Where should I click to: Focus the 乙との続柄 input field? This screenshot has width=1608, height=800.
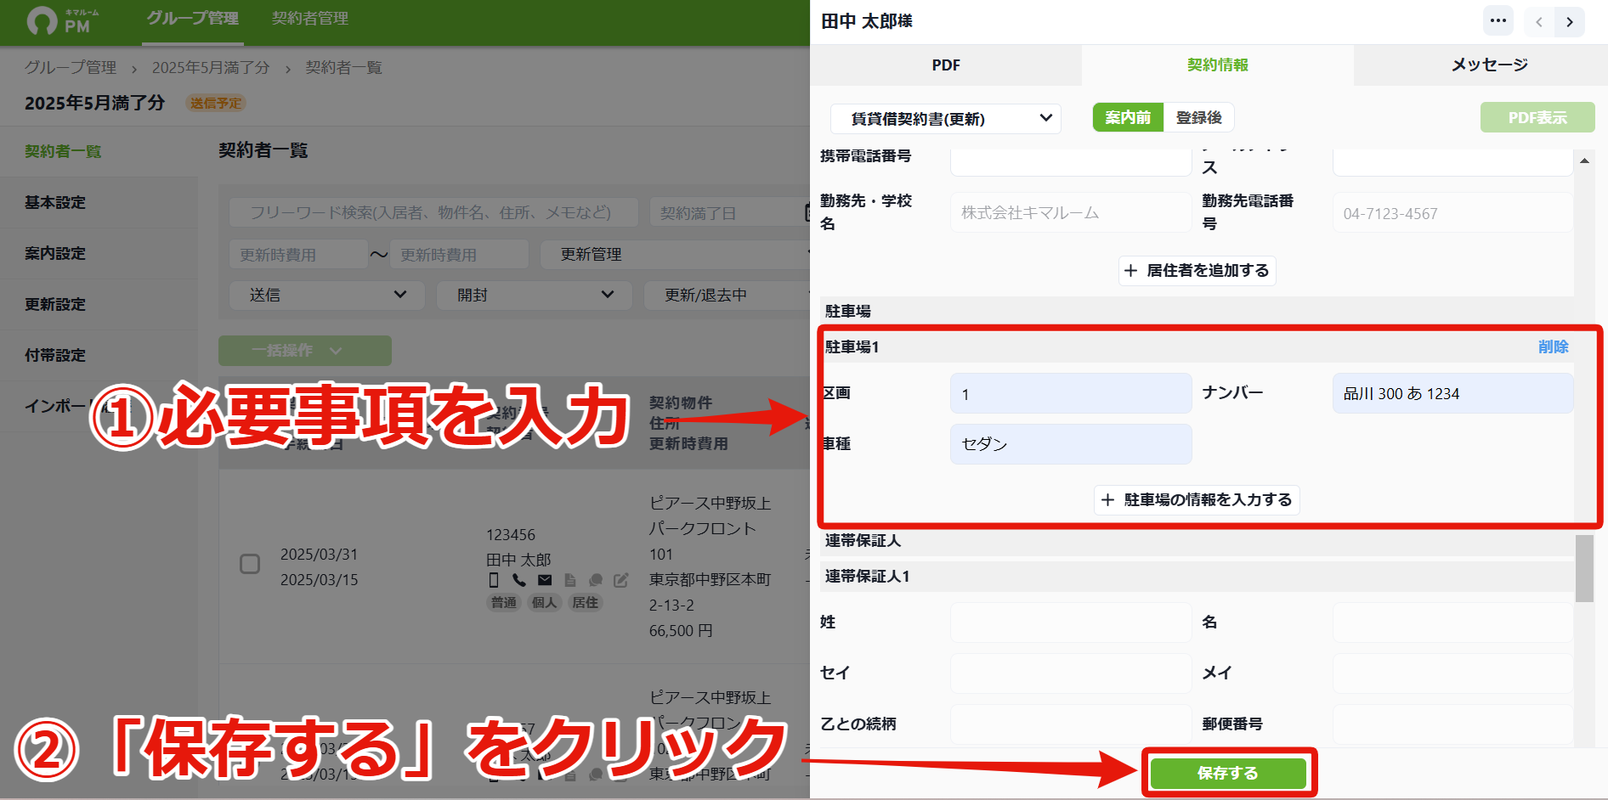click(1071, 724)
